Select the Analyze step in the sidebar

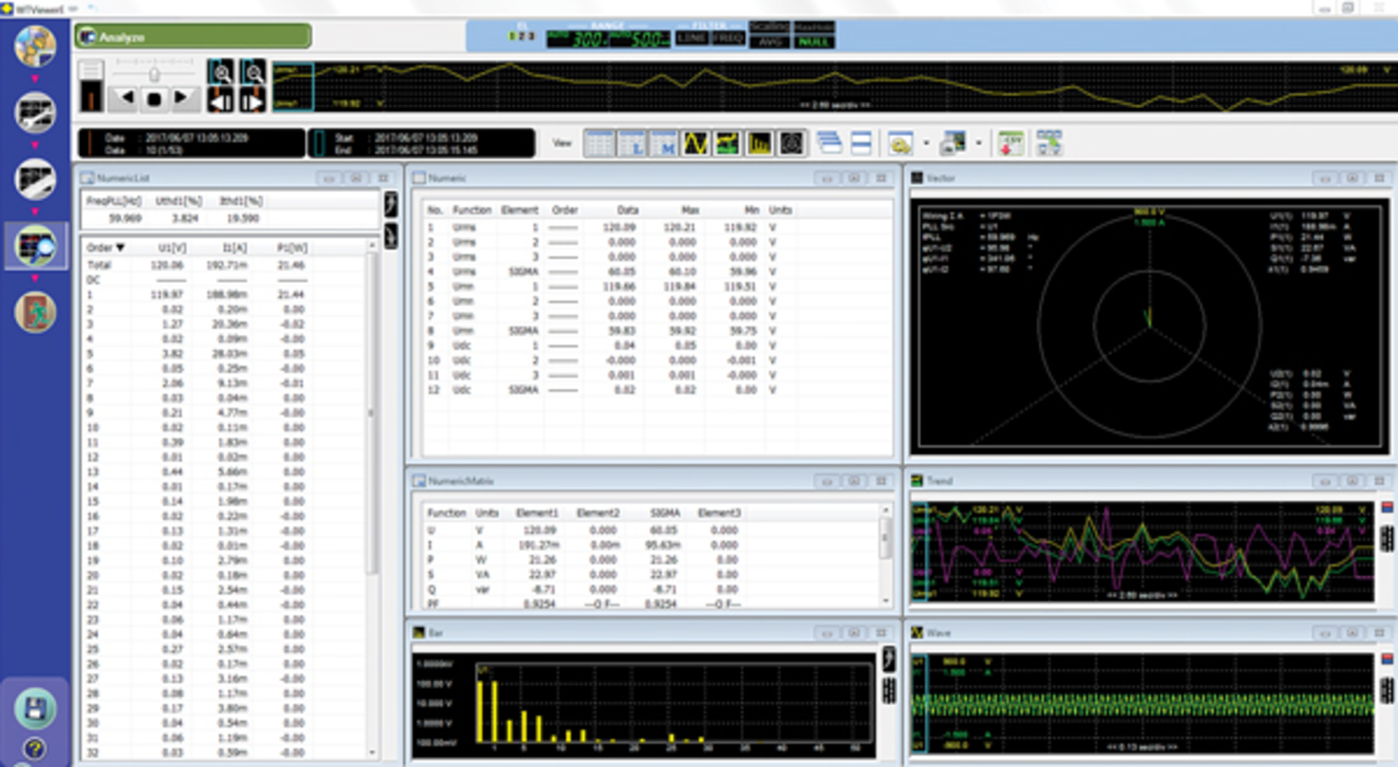[x=35, y=246]
